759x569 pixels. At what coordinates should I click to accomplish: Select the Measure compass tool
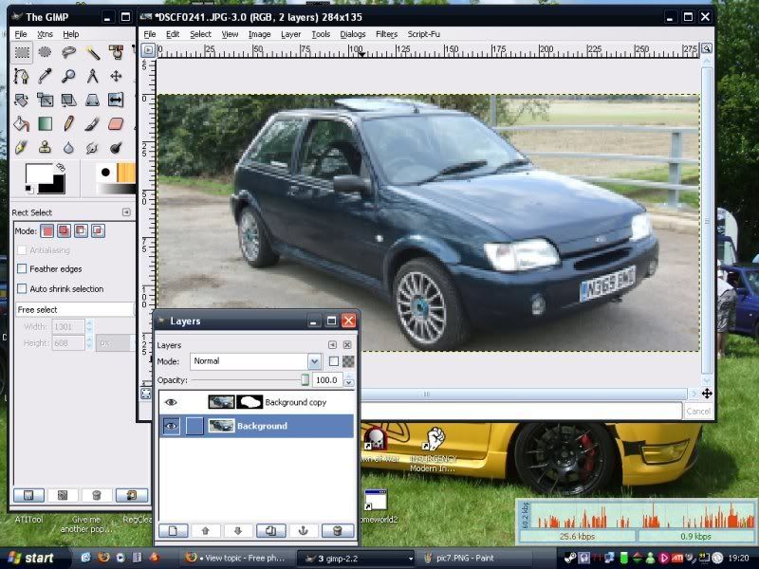(x=92, y=76)
